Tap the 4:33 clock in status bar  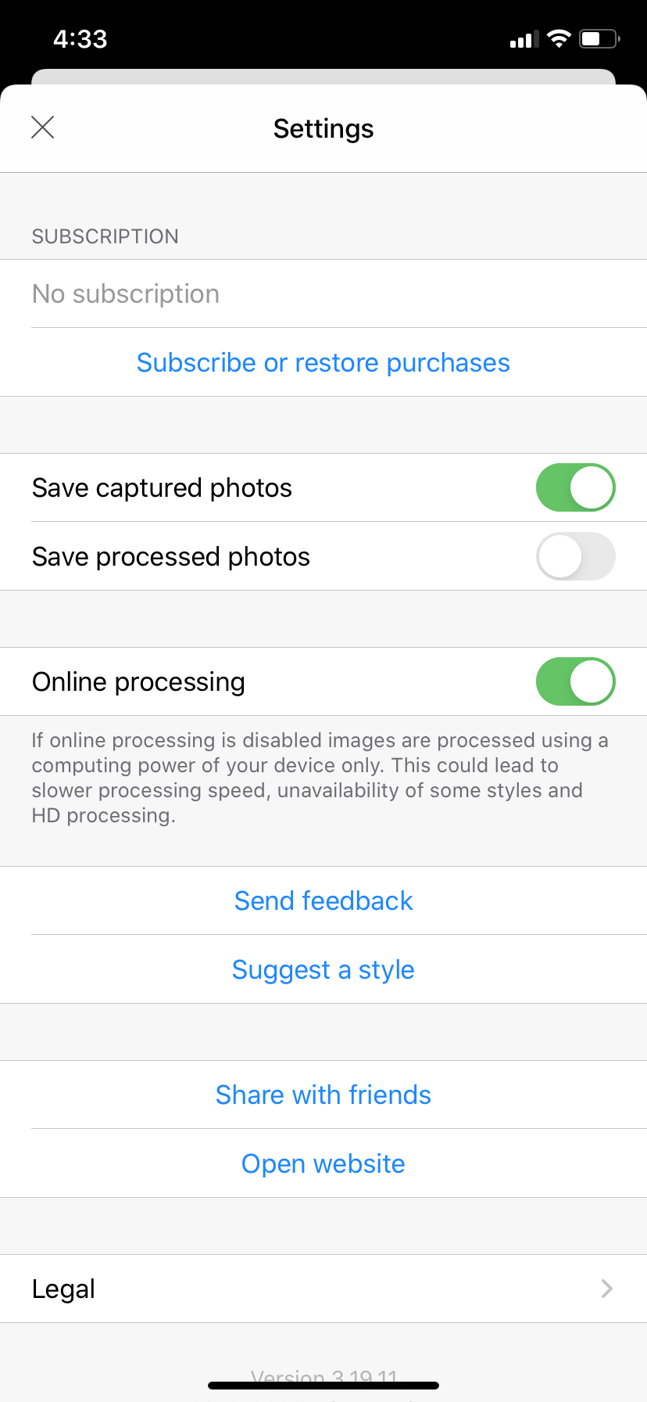coord(80,39)
